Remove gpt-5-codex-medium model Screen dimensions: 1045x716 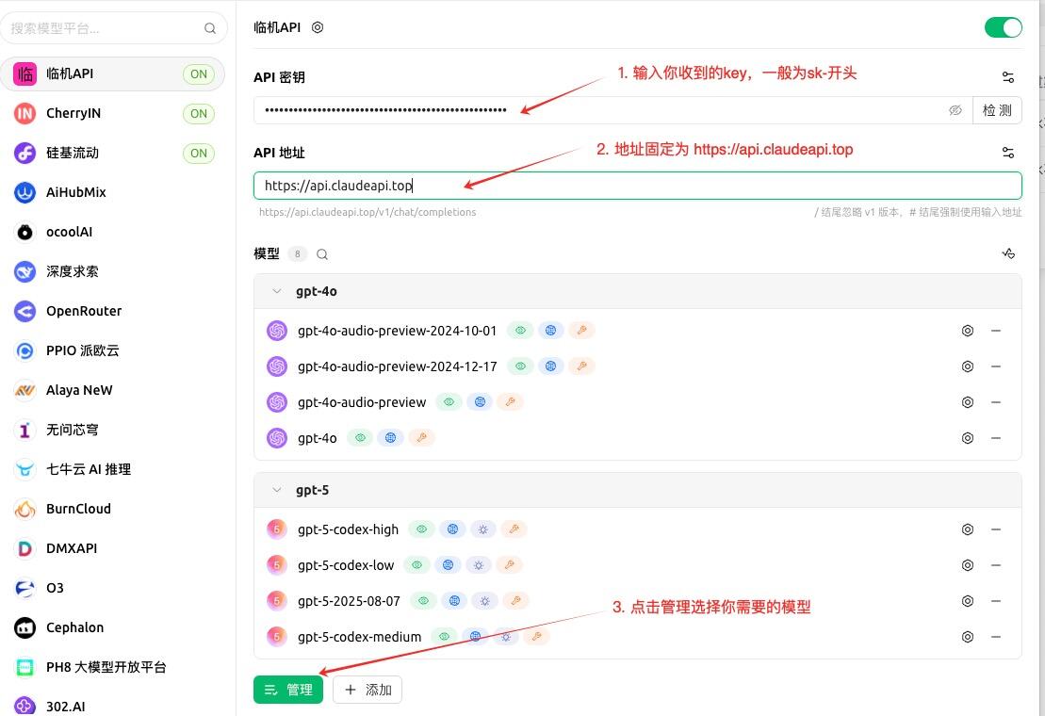coord(996,637)
